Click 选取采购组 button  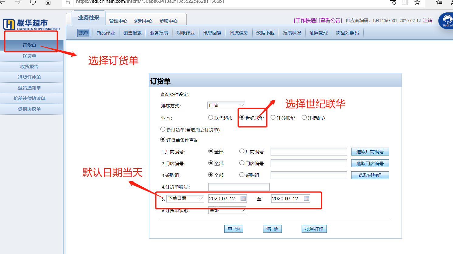[x=370, y=175]
